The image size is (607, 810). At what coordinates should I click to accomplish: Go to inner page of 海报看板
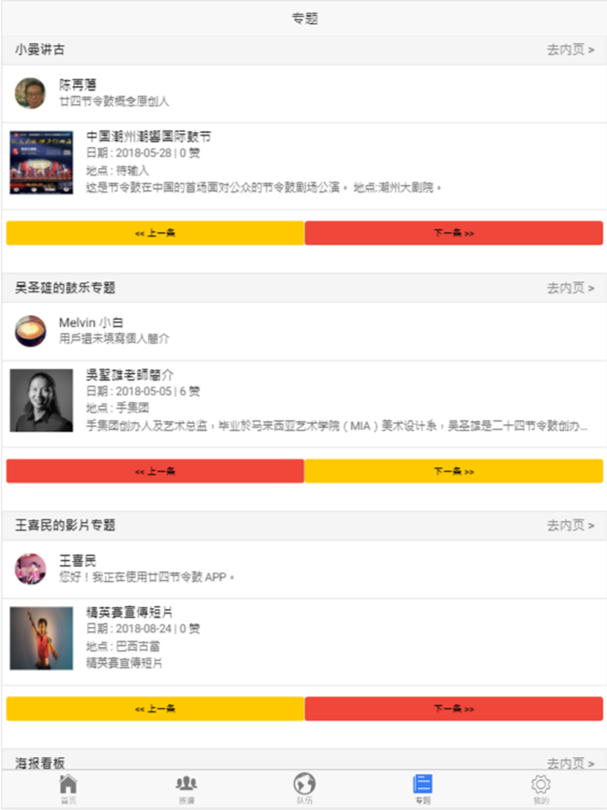(571, 763)
